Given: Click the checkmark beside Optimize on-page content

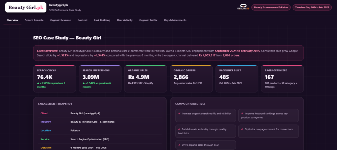Looking at the screenshot, I should click(242, 129).
